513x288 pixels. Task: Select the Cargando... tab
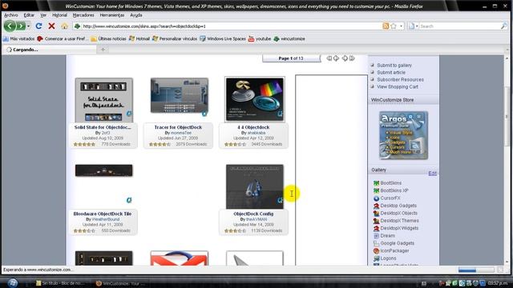click(49, 50)
